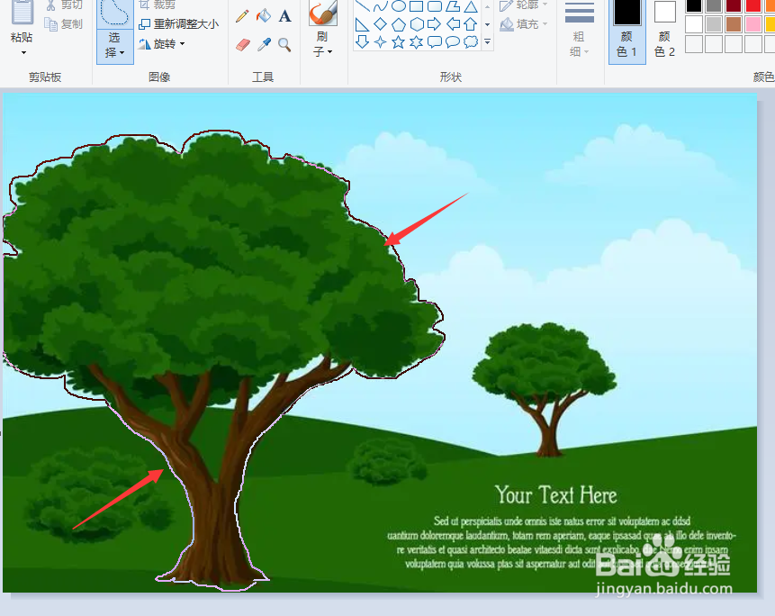Click the free-form selection icon

coord(114,13)
